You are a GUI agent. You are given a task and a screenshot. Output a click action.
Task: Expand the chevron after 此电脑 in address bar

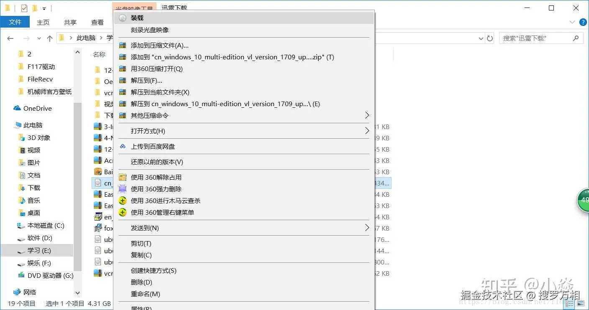point(101,38)
